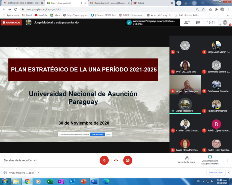Select the CONVOCATORIA A SESIÓN Gmail tab
The height and width of the screenshot is (185, 232).
(23, 3)
